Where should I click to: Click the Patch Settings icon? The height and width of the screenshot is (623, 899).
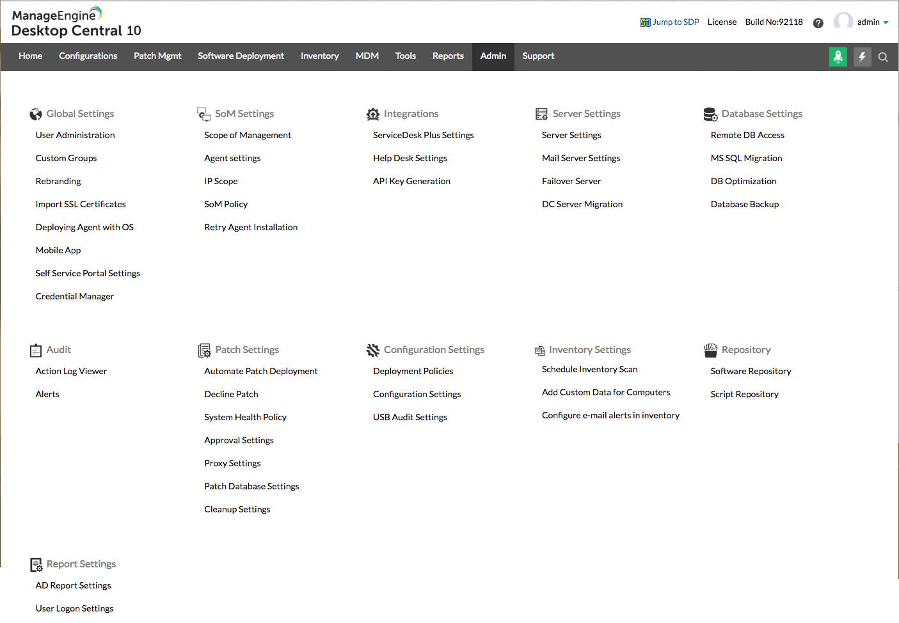pos(205,350)
